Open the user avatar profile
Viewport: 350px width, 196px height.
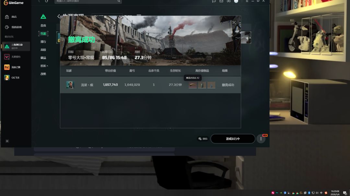click(x=236, y=1)
